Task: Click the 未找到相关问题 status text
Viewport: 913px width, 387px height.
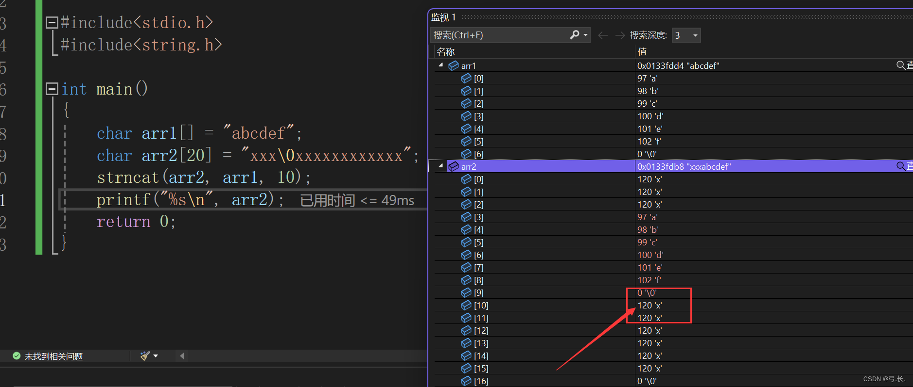Action: pos(53,356)
